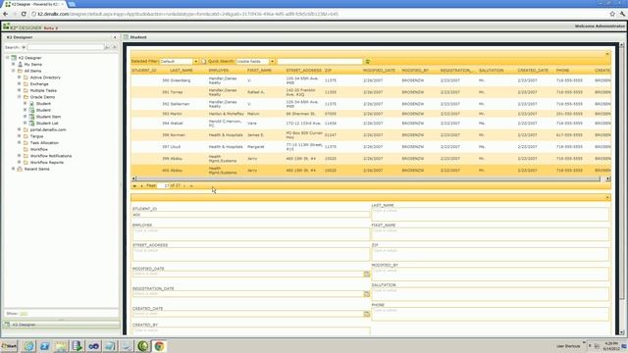Click last page arrow in grid pager
Image resolution: width=628 pixels, height=353 pixels.
click(191, 185)
